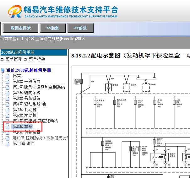Click the page icon next to 第10章 控制系统
This screenshot has width=190, height=178.
8,138
